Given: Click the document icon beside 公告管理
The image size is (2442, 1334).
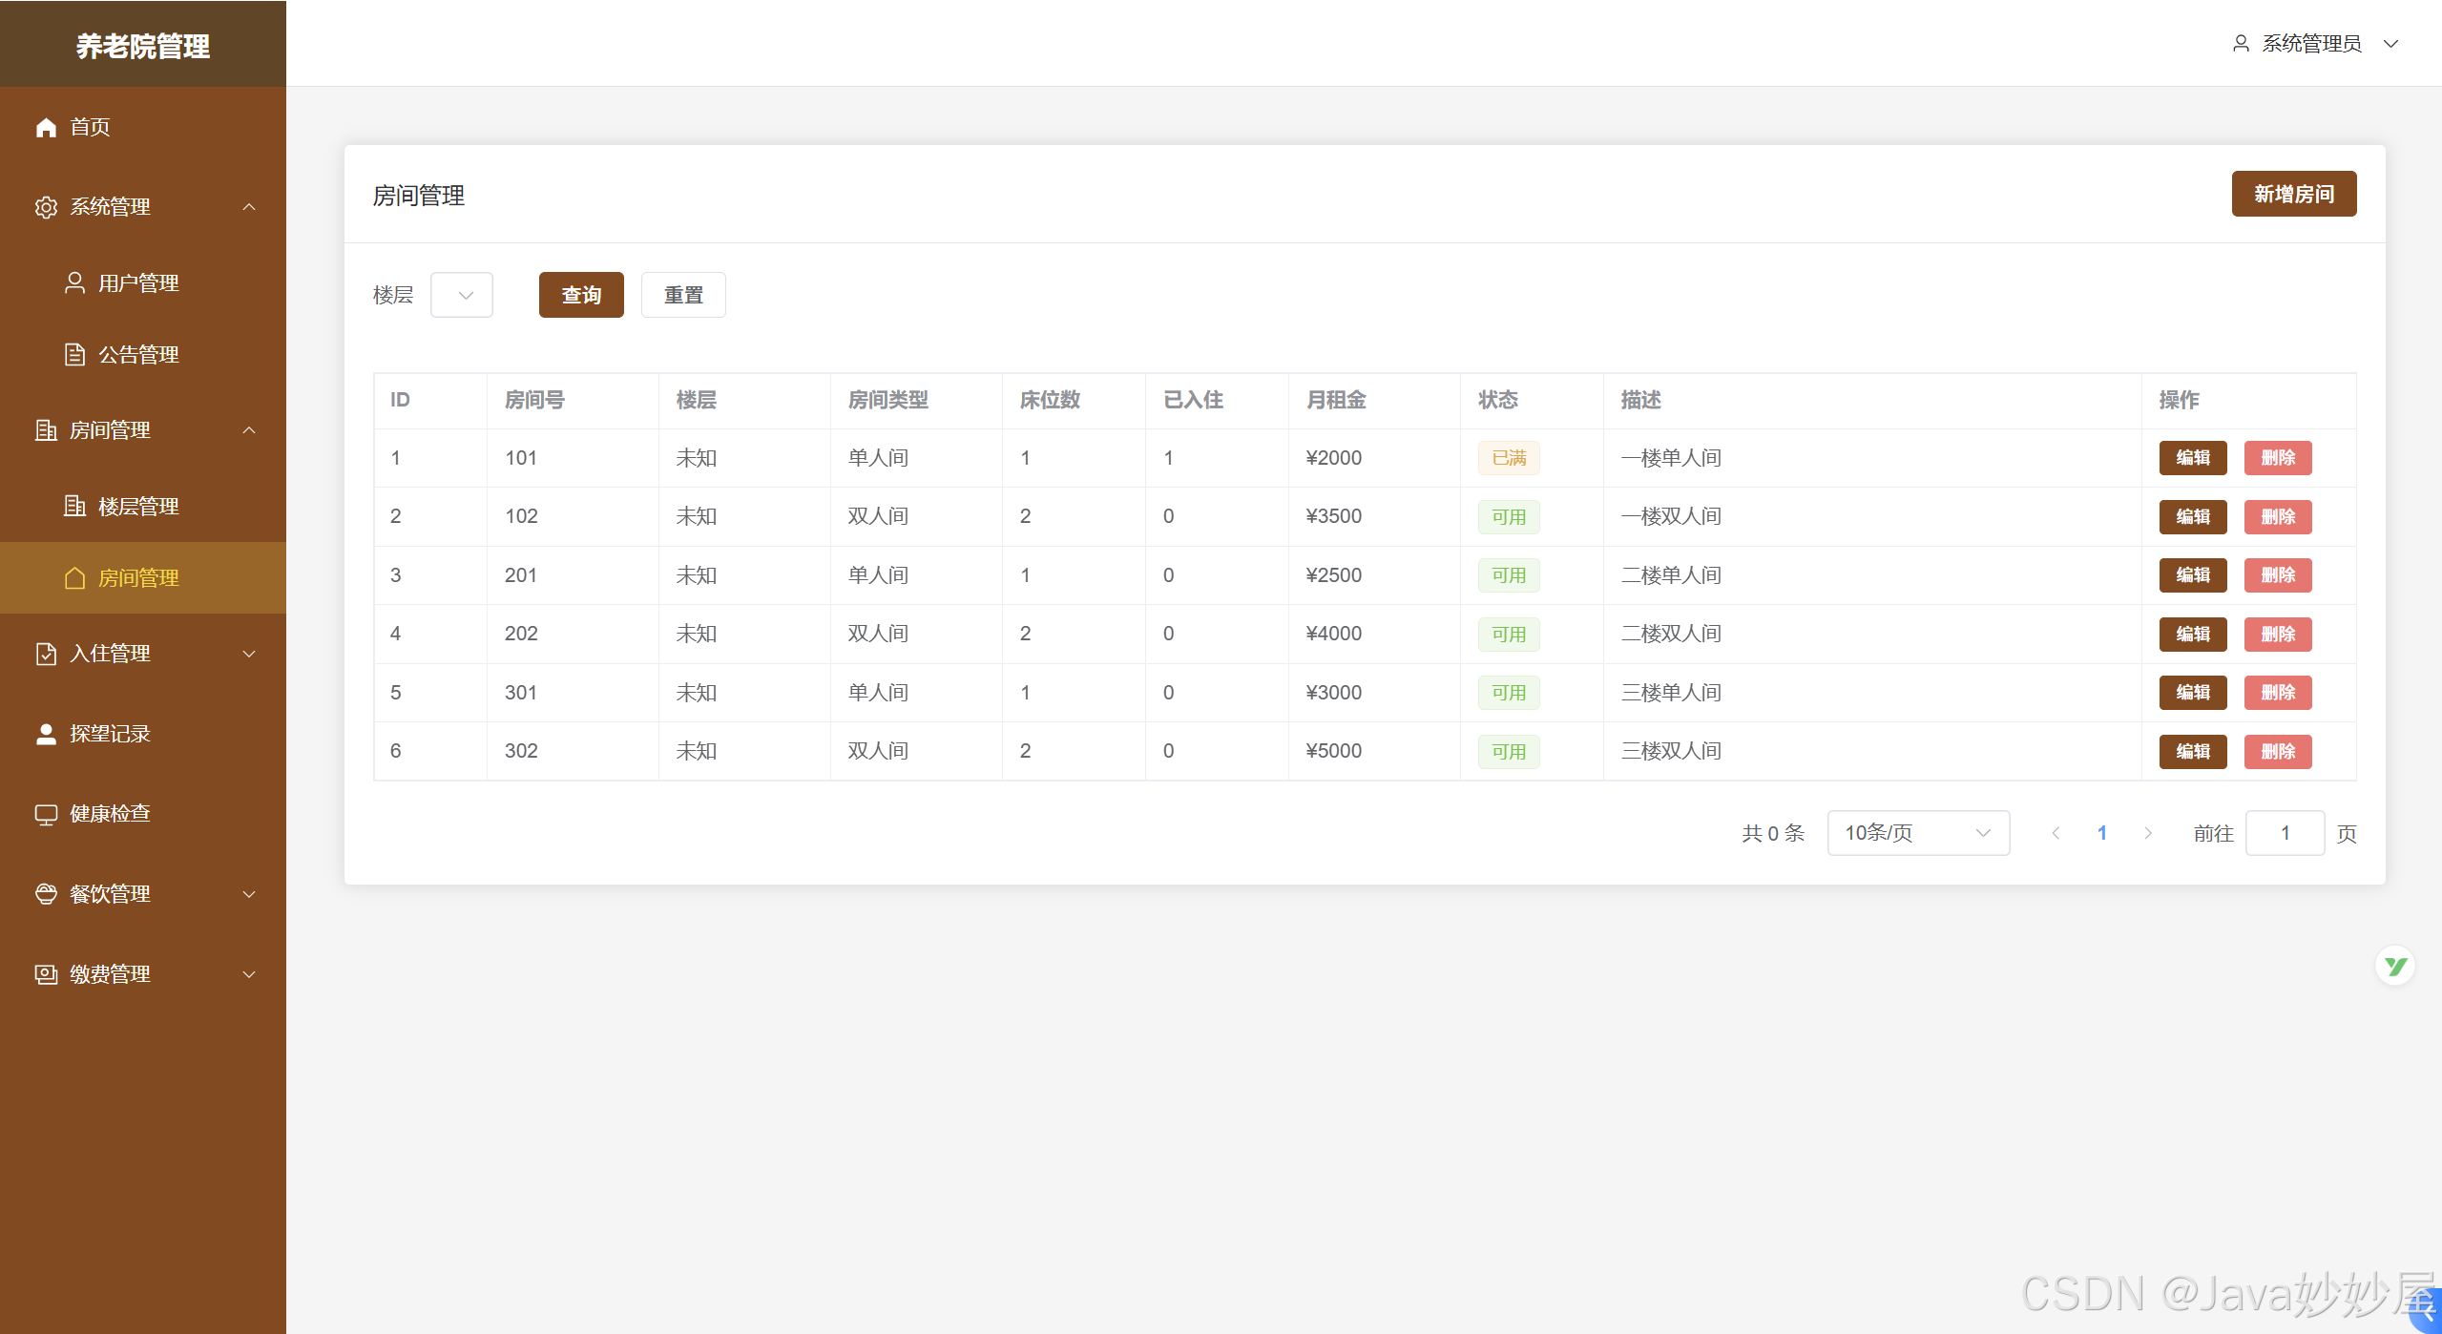Looking at the screenshot, I should [74, 354].
